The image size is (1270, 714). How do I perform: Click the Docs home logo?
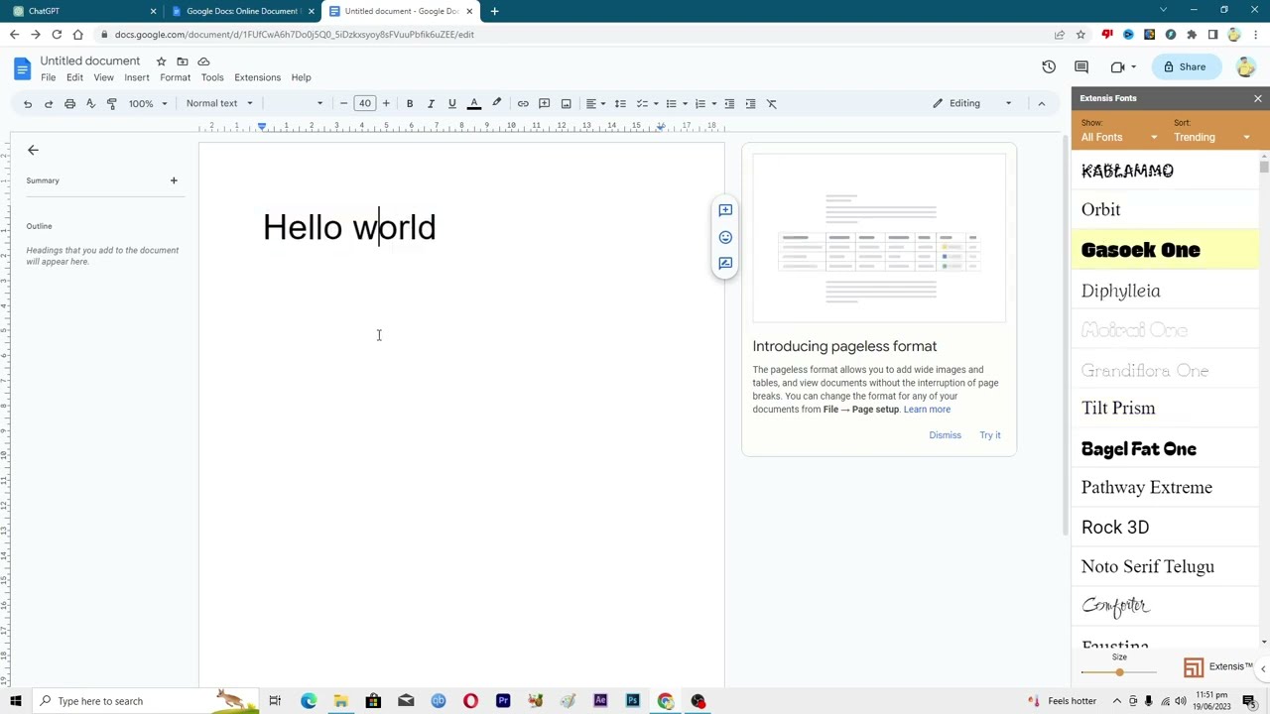[x=22, y=68]
